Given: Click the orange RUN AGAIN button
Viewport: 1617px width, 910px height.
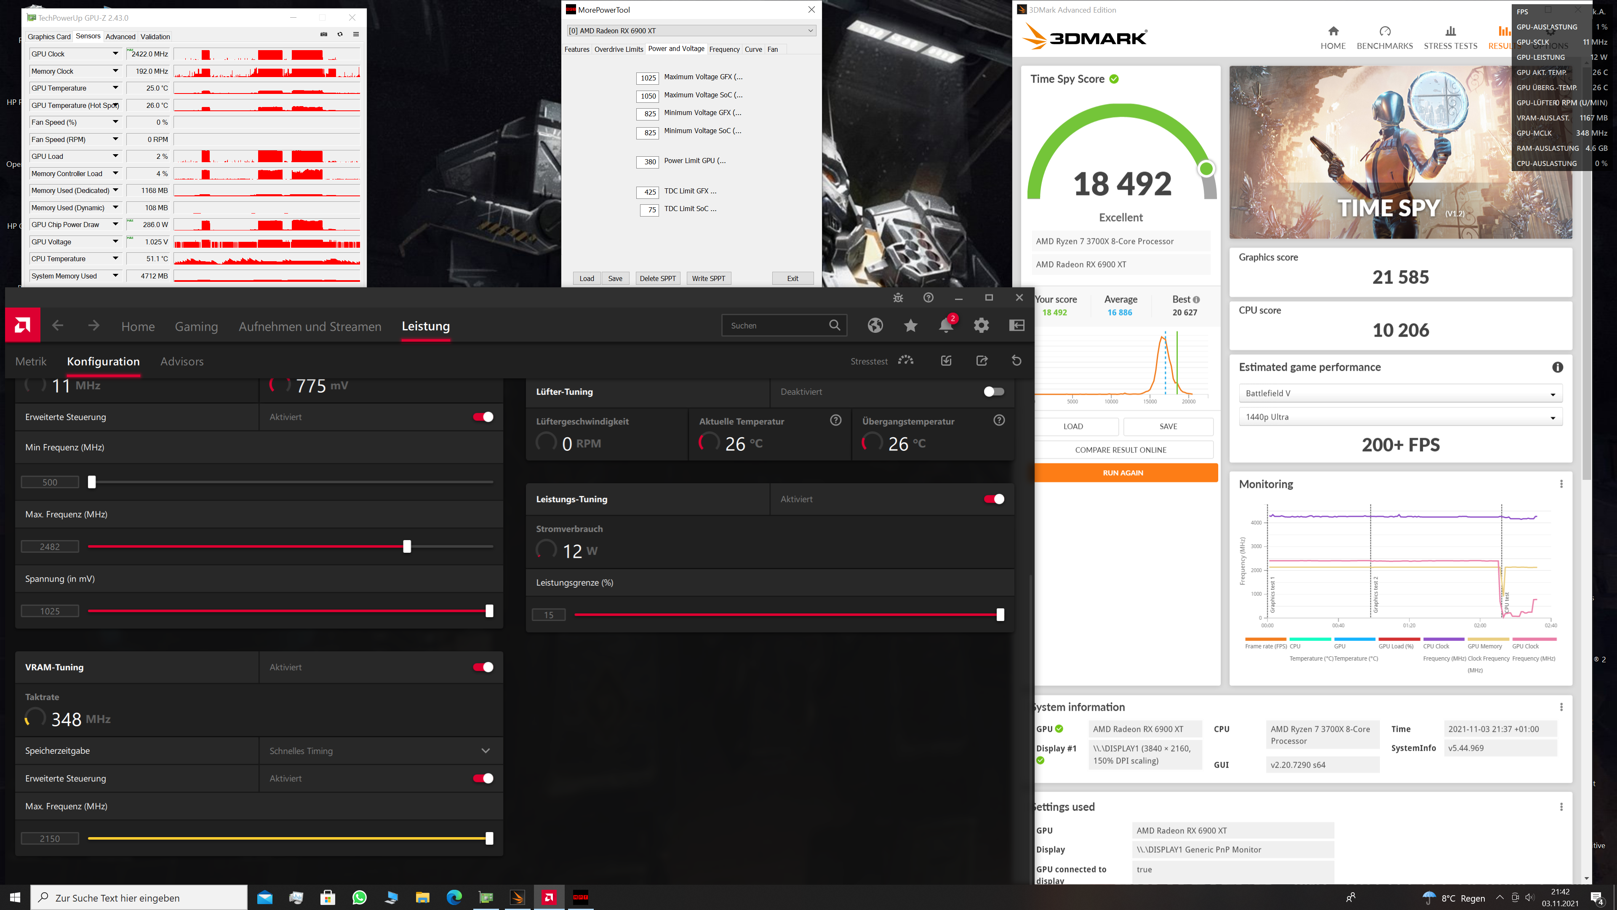Looking at the screenshot, I should (x=1122, y=473).
